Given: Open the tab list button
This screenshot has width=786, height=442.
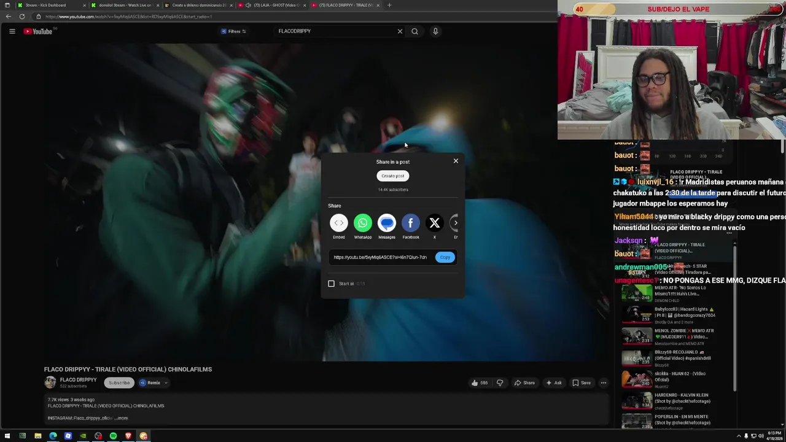Looking at the screenshot, I should tap(7, 5).
